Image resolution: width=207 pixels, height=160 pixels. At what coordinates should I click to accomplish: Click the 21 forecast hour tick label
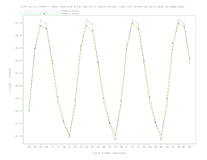[x=69, y=147]
